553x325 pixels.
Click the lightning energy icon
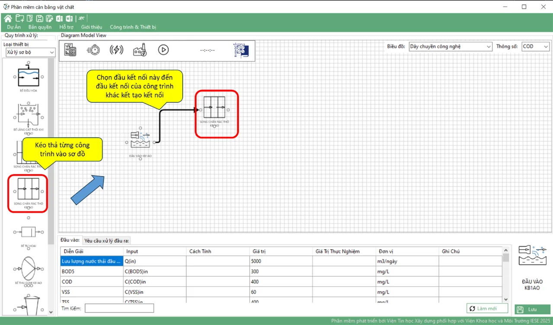click(x=116, y=50)
